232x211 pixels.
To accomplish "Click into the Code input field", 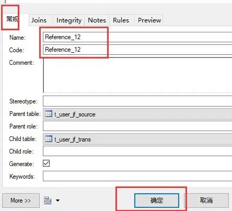I will point(137,50).
